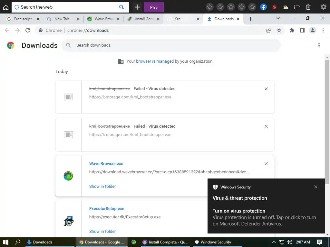Reload the downloads page
330x247 pixels.
coord(28,30)
